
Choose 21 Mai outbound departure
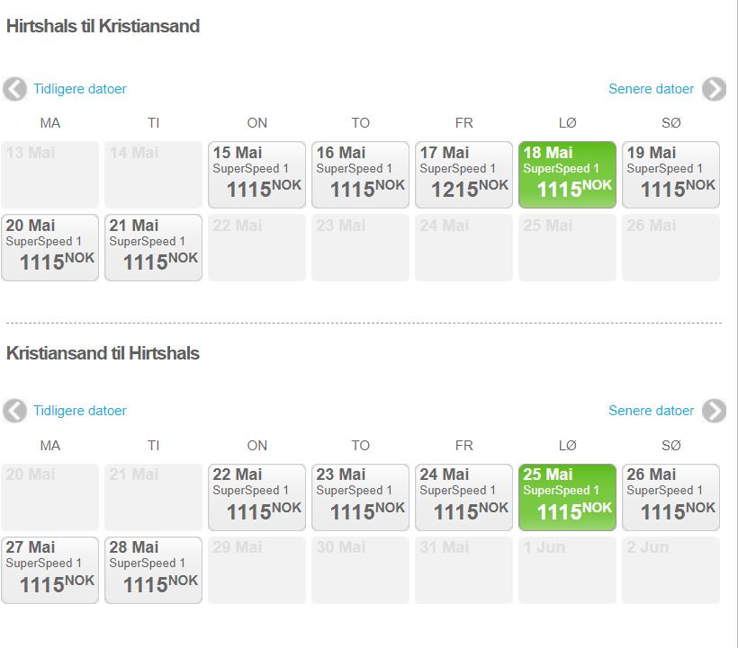point(153,247)
